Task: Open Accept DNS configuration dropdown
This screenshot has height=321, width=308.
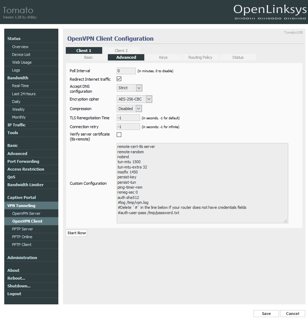Action: (x=129, y=88)
